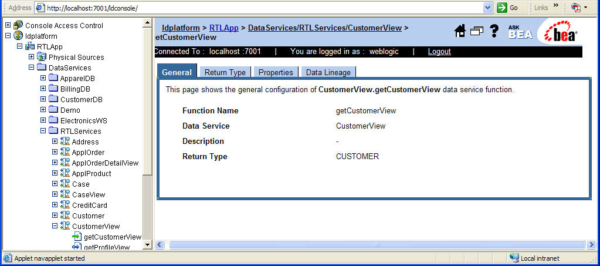600x266 pixels.
Task: Select the getProfileView function
Action: point(107,247)
